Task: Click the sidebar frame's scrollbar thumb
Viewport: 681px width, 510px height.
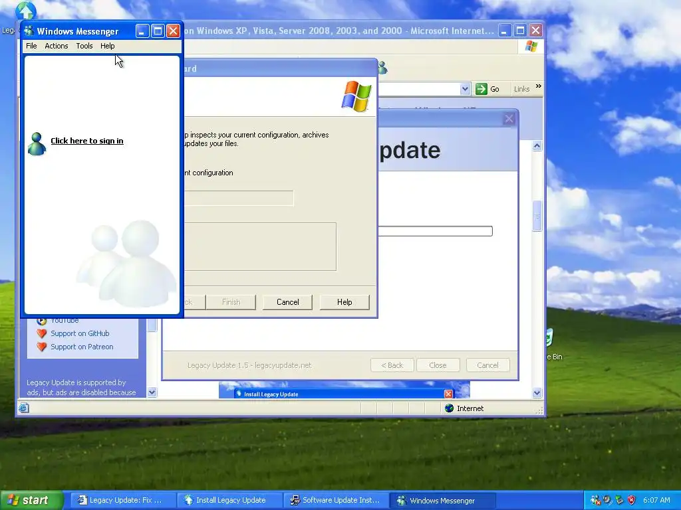Action: (x=152, y=325)
